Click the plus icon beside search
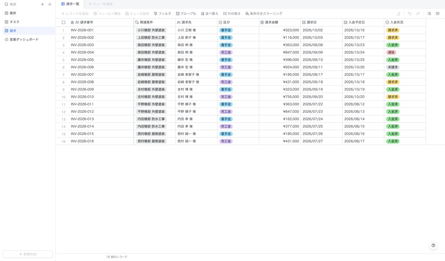Viewport: 445px width, 261px height. pyautogui.click(x=42, y=4)
